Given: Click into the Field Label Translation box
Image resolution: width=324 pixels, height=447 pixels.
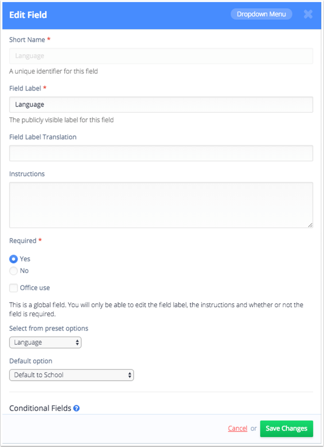Looking at the screenshot, I should [161, 153].
